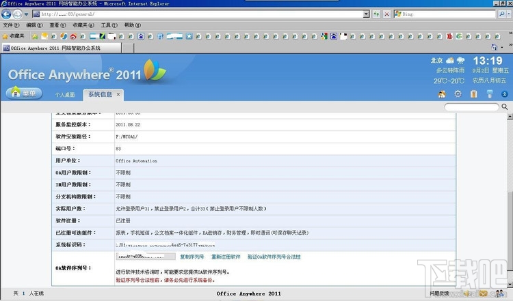513x301 pixels.
Task: Click the Bing search magnifier button
Action: 501,14
